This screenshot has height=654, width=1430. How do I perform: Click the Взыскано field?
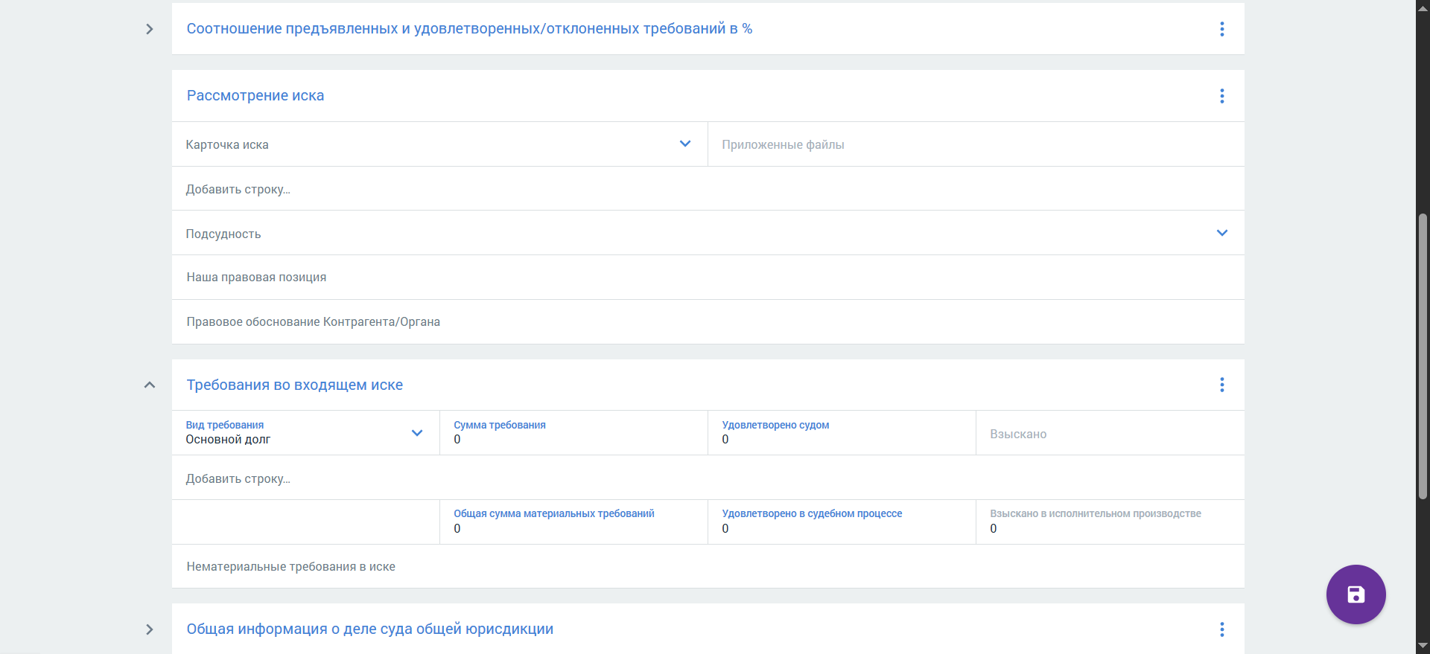[x=1110, y=433]
